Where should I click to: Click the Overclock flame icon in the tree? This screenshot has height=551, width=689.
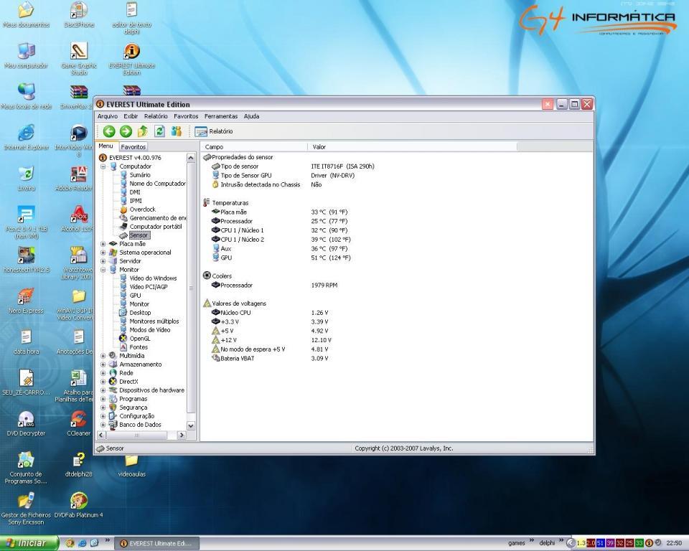(123, 209)
